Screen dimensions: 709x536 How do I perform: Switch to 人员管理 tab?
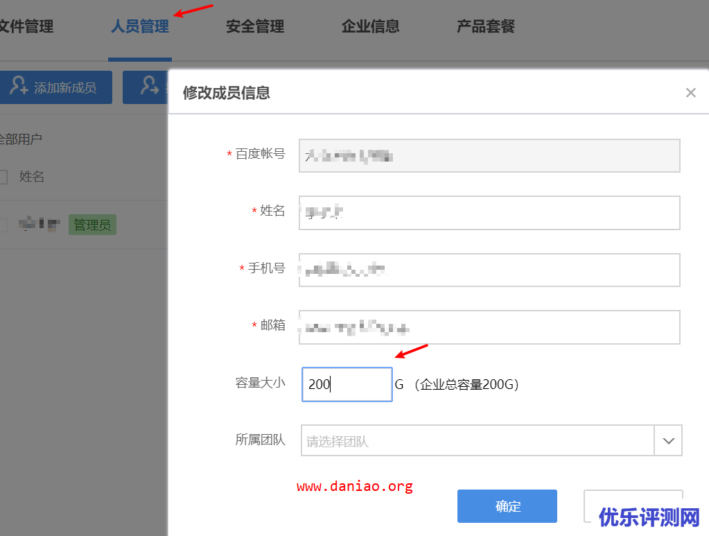[140, 27]
